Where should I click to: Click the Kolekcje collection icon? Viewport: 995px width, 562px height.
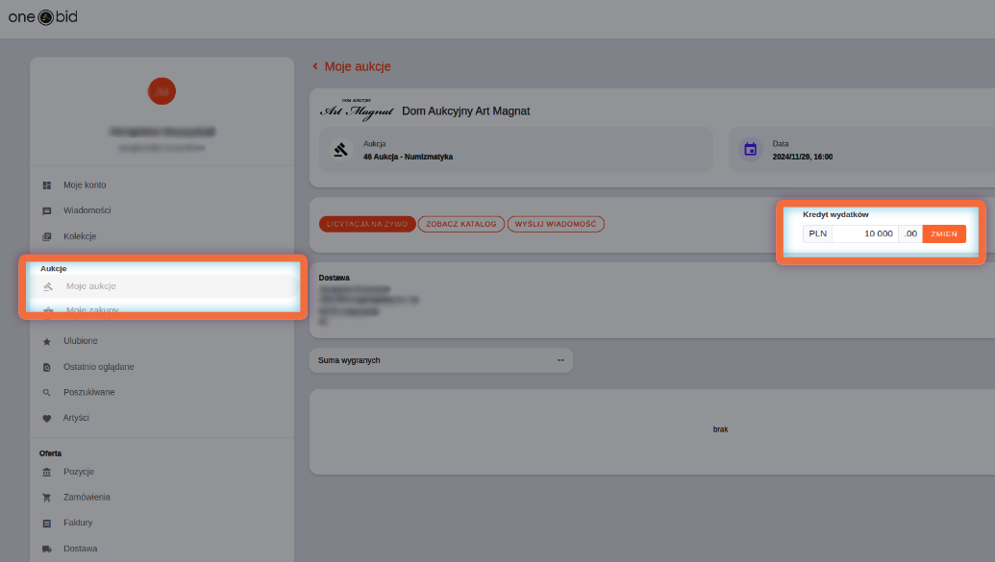pos(47,236)
